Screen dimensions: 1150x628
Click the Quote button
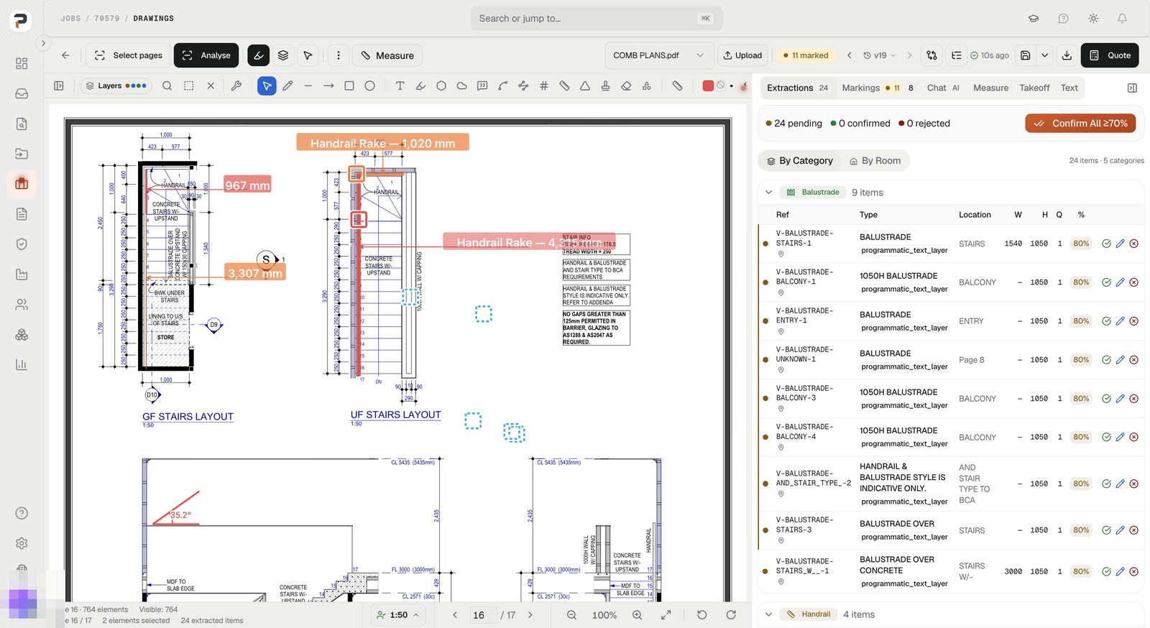coord(1109,55)
